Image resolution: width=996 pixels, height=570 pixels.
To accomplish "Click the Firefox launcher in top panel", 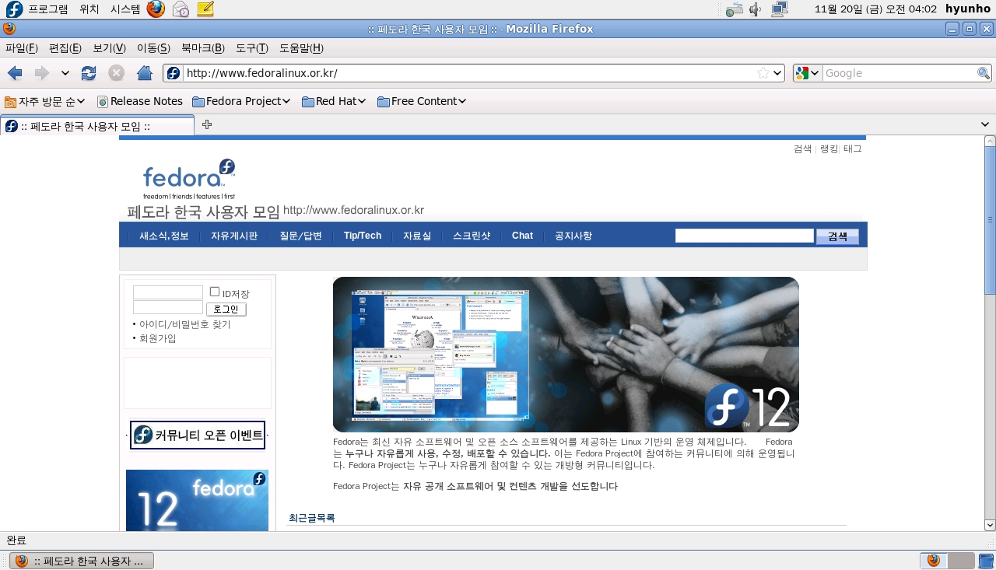I will [156, 9].
